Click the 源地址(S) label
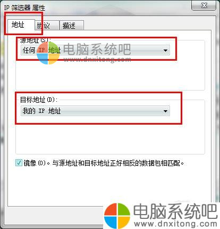 36,40
